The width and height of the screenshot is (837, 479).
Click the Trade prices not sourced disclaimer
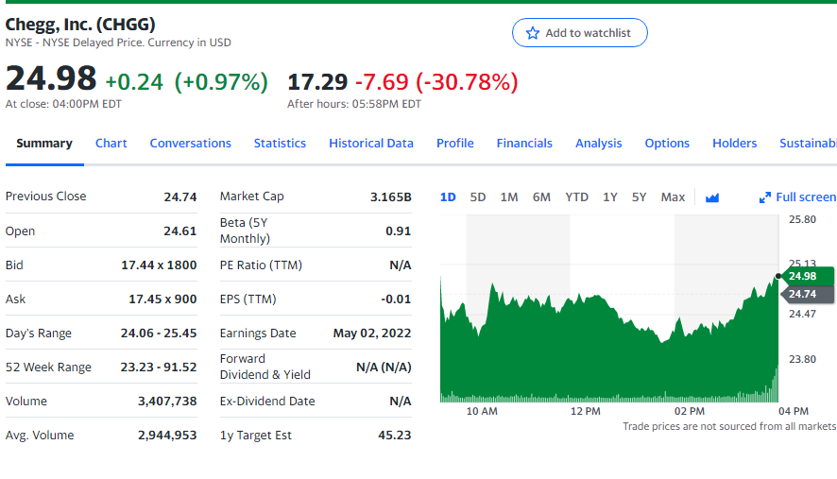[729, 427]
